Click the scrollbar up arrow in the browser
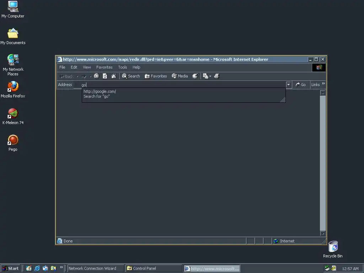This screenshot has height=273, width=364. tap(323, 93)
